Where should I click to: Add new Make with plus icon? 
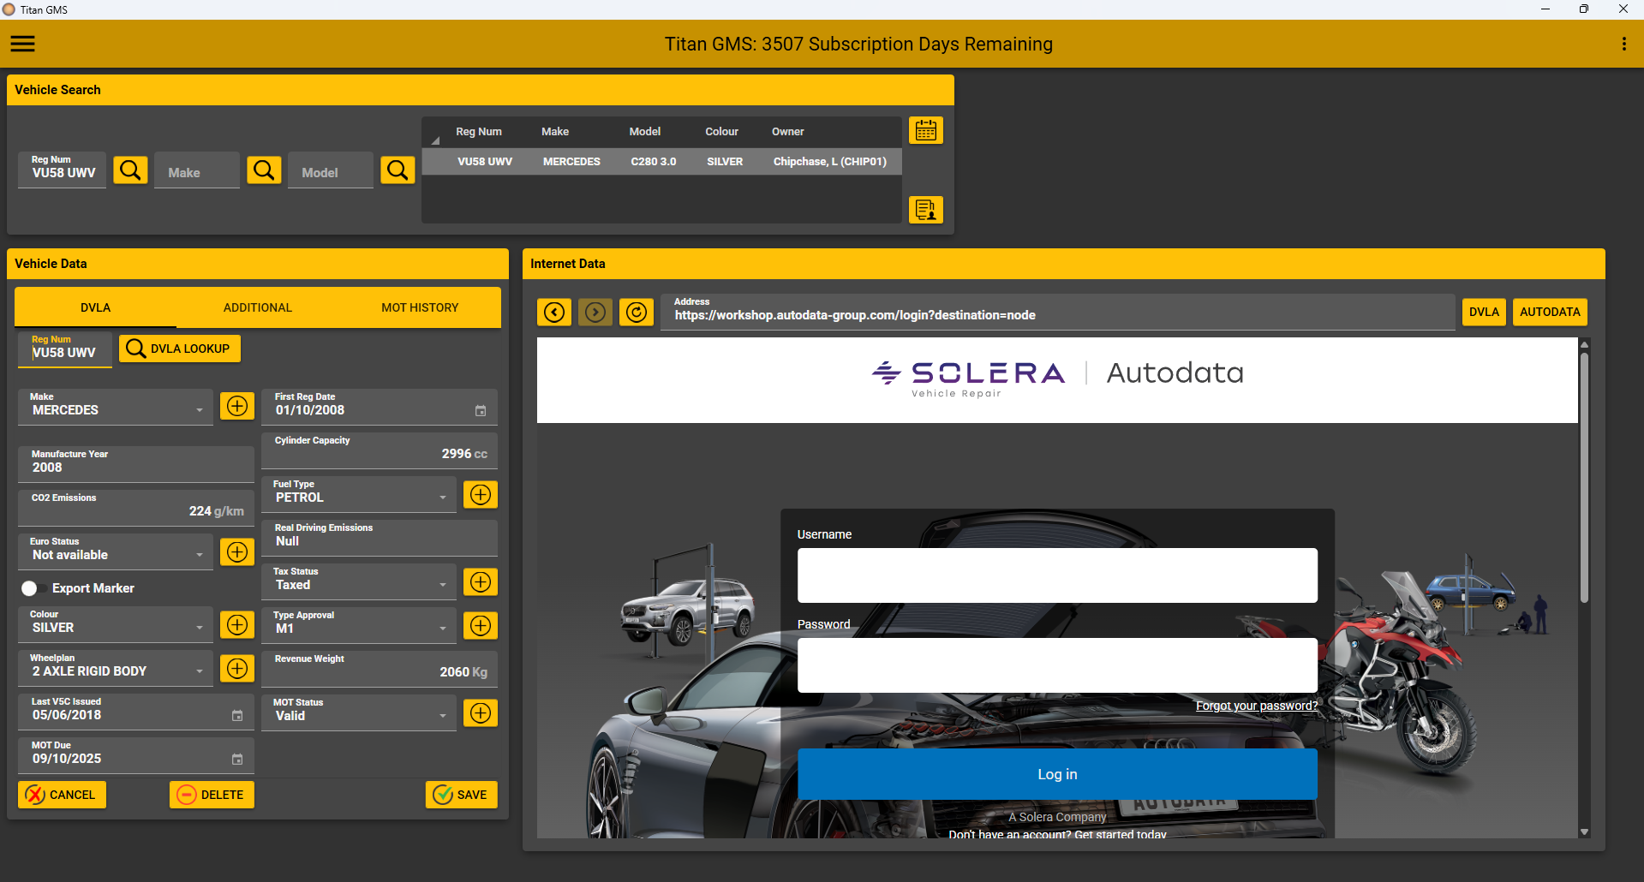click(237, 406)
